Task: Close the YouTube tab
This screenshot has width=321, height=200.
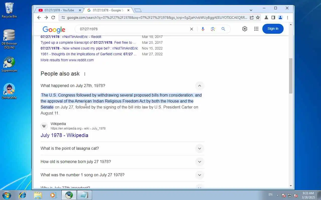Action: (x=80, y=10)
